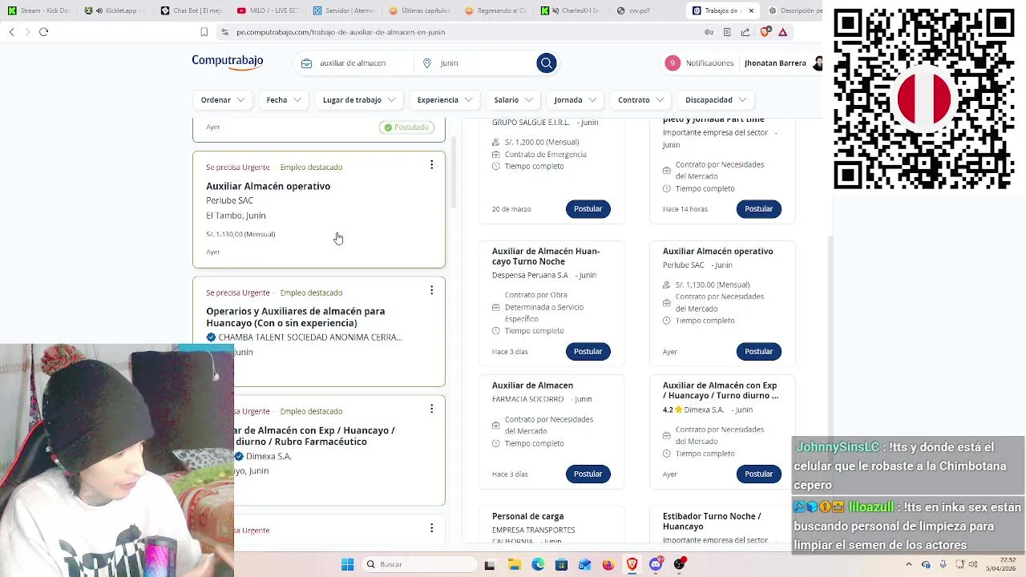Open Discord from taskbar

pos(656,564)
